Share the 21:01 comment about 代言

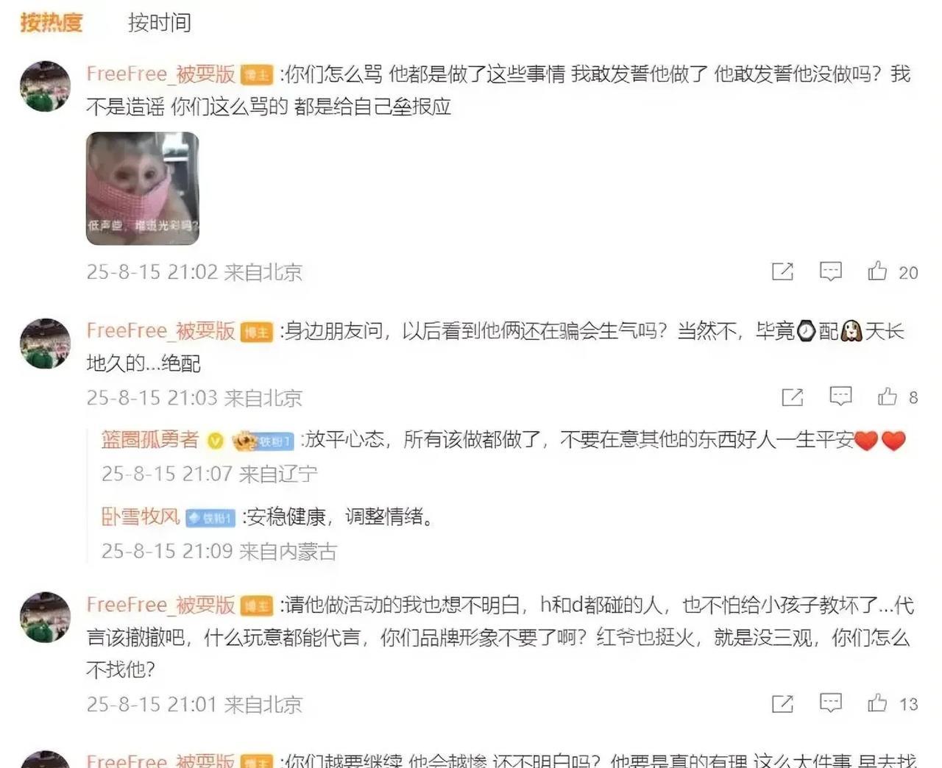click(782, 703)
